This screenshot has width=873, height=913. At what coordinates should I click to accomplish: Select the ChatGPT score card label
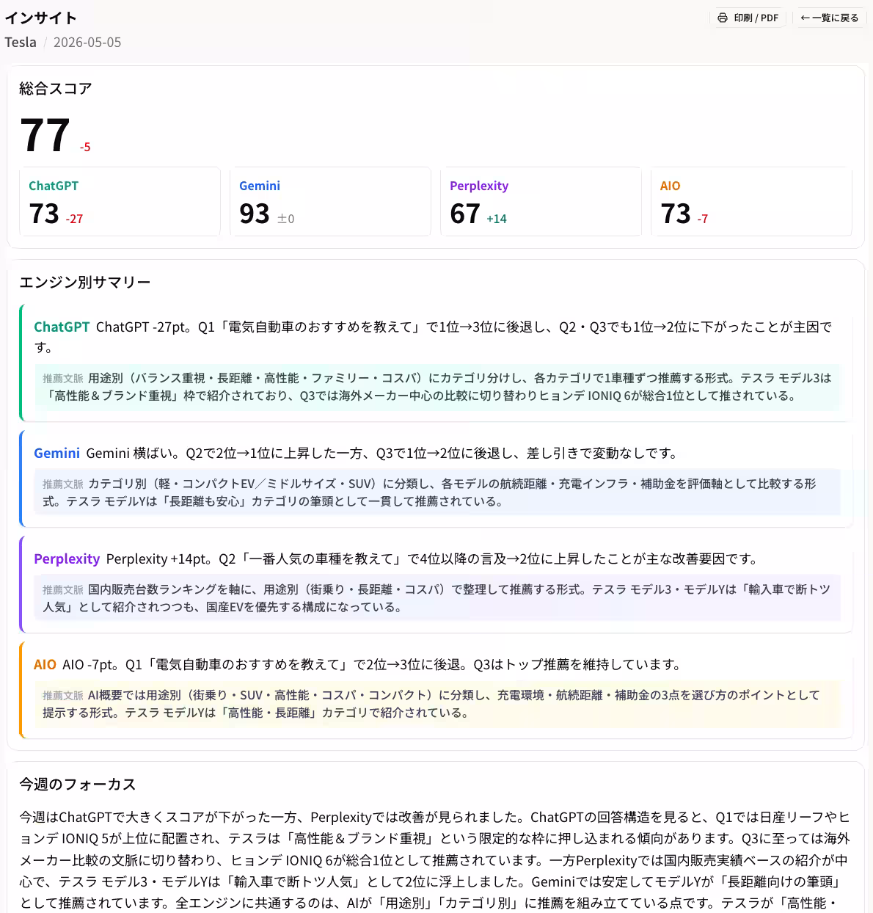pyautogui.click(x=54, y=186)
